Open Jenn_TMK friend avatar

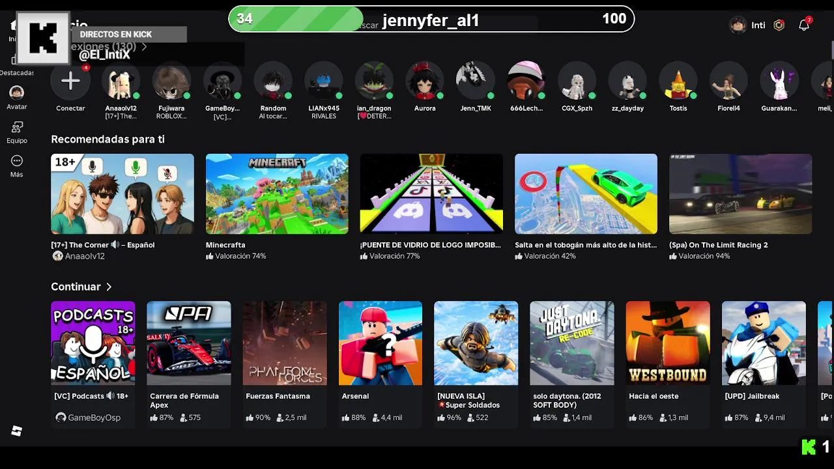tap(476, 81)
